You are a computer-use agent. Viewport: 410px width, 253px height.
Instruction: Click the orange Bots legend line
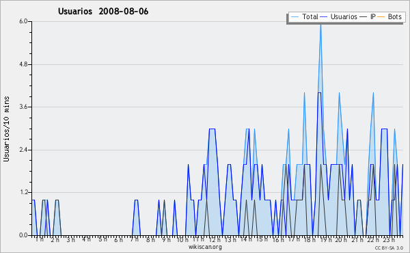click(x=381, y=17)
